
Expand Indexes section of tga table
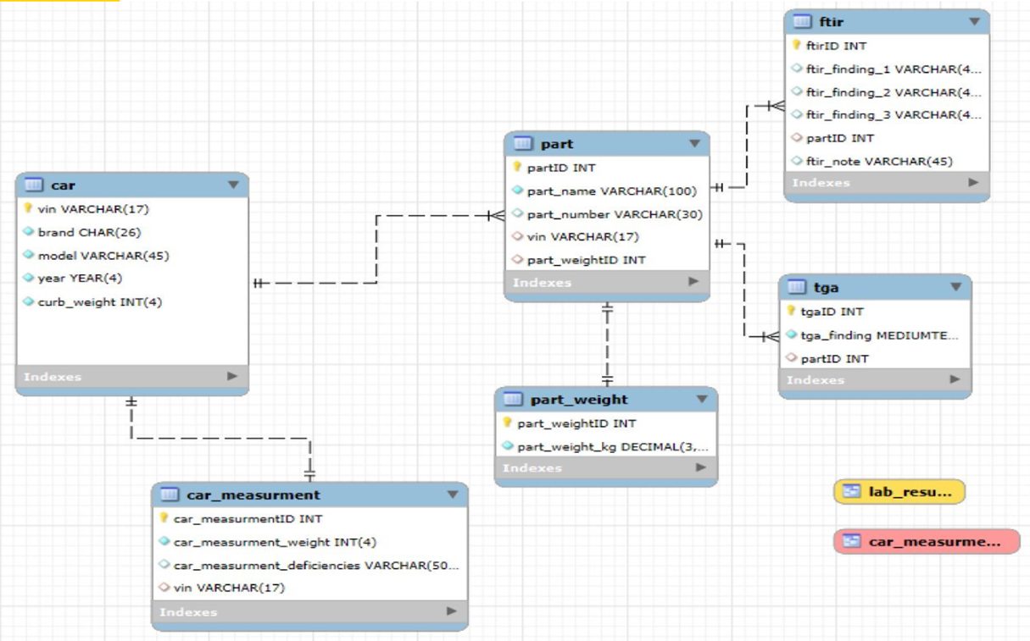tap(955, 379)
